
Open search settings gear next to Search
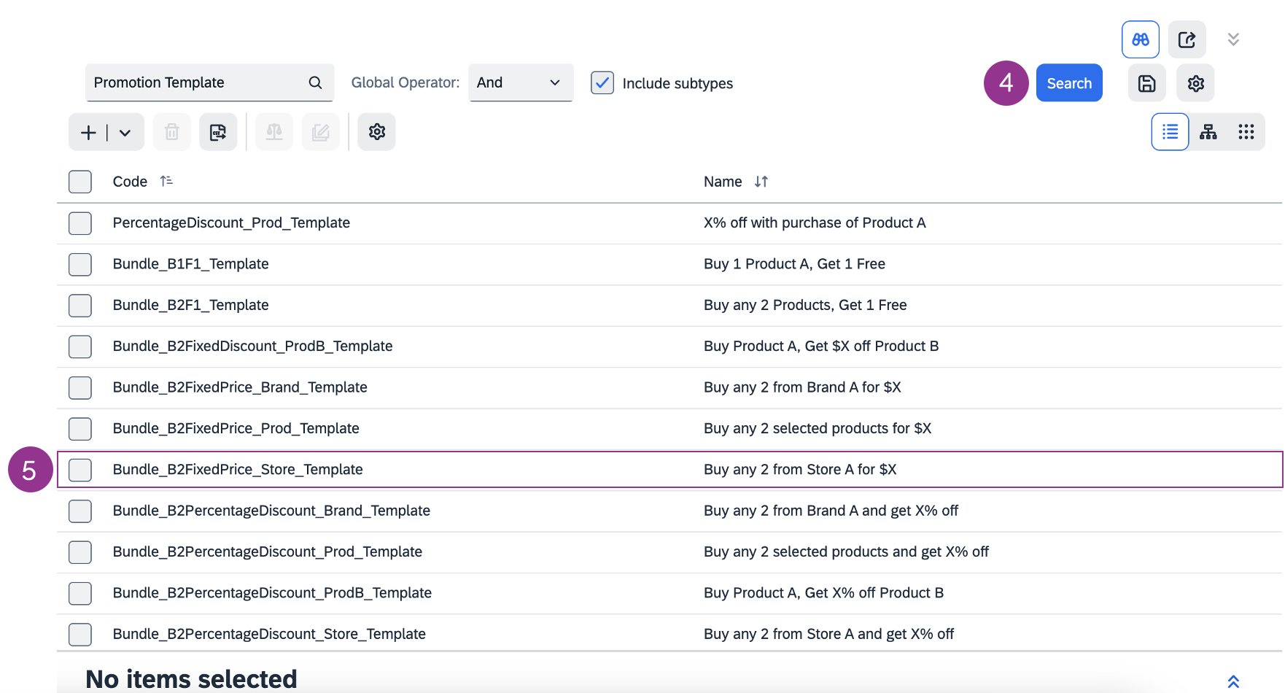1195,83
